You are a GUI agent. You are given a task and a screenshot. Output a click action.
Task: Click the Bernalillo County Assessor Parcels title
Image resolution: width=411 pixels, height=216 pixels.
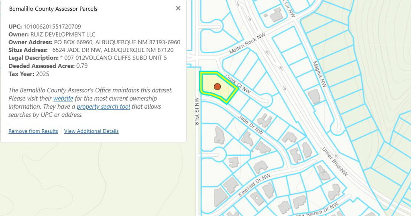pos(53,8)
